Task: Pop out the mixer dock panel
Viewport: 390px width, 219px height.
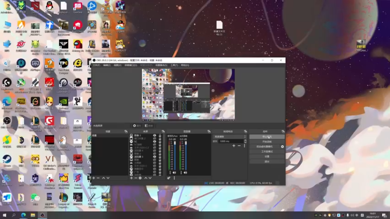Action: [x=209, y=131]
